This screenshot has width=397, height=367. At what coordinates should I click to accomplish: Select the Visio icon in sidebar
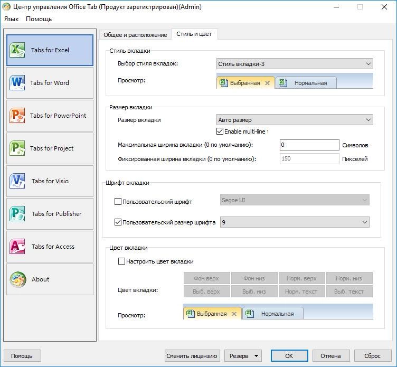point(17,181)
